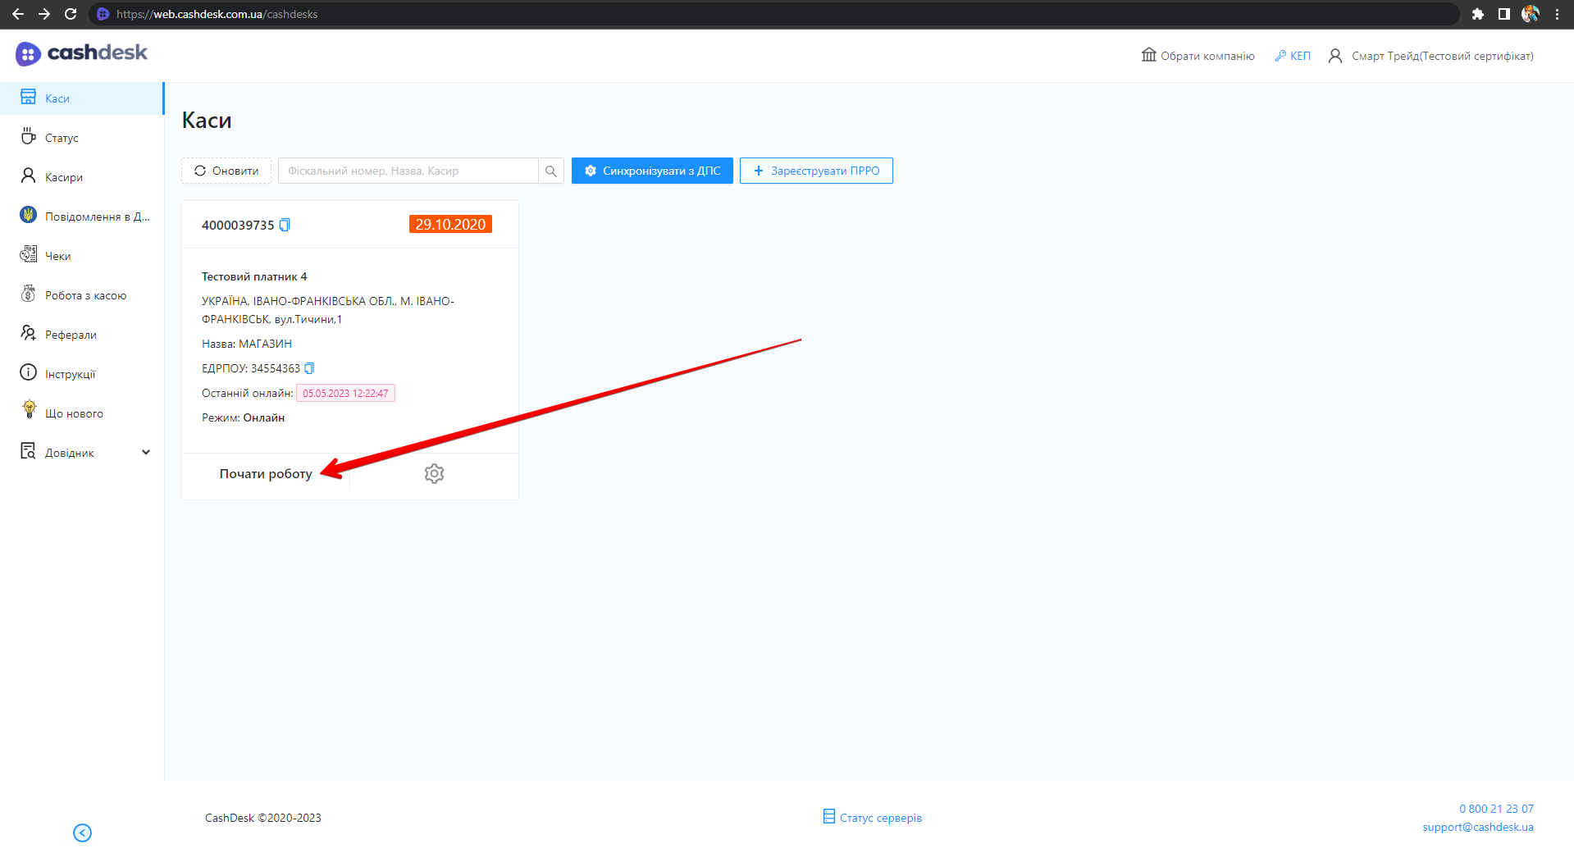Open the Смарт Трейд user account menu

(x=1431, y=56)
